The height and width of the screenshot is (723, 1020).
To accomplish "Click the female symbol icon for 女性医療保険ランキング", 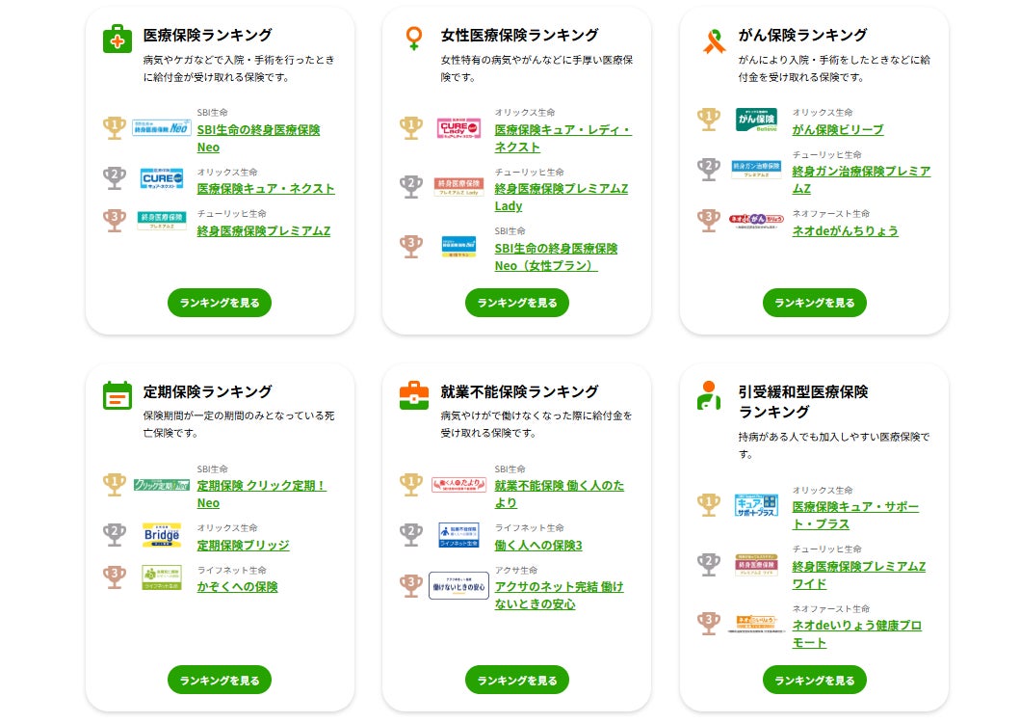I will click(x=414, y=40).
